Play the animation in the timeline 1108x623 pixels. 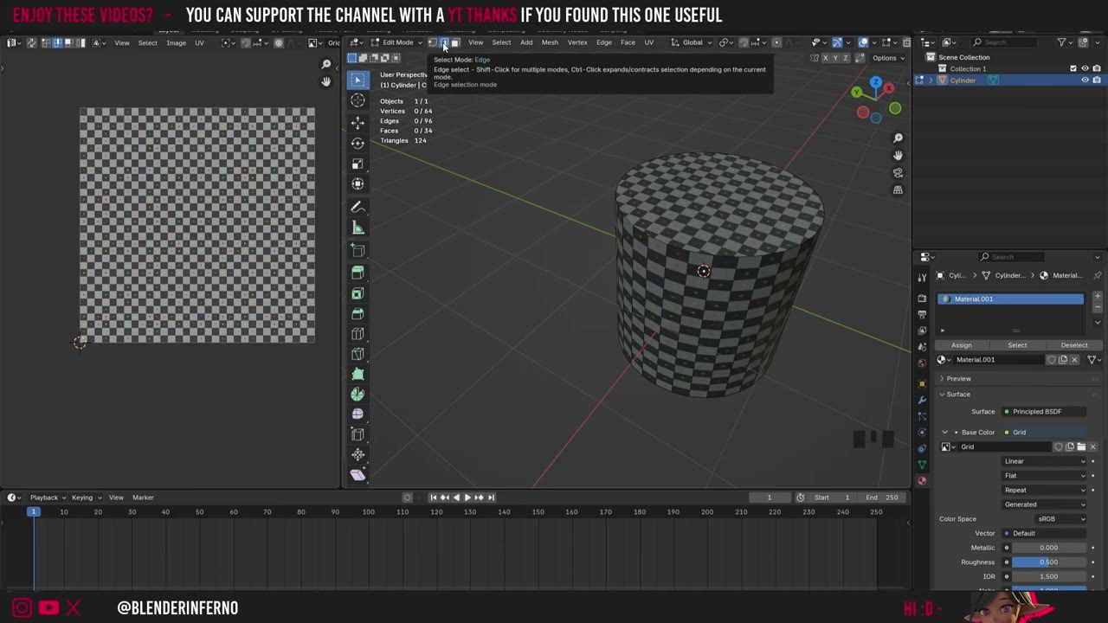[x=467, y=498]
